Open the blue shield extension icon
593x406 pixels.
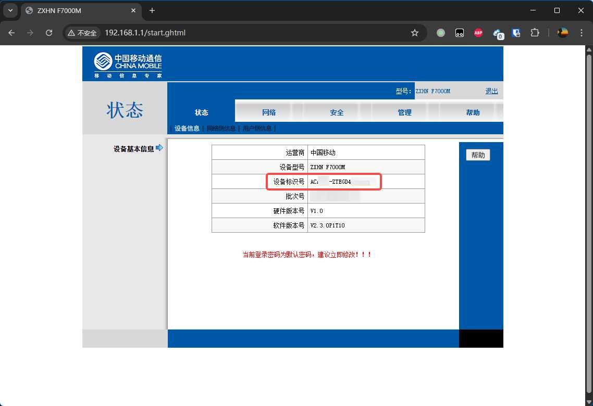(x=516, y=33)
